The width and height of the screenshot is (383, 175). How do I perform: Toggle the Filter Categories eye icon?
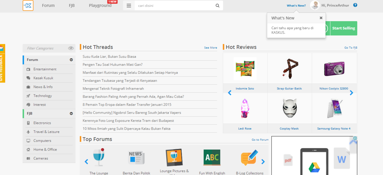click(71, 48)
